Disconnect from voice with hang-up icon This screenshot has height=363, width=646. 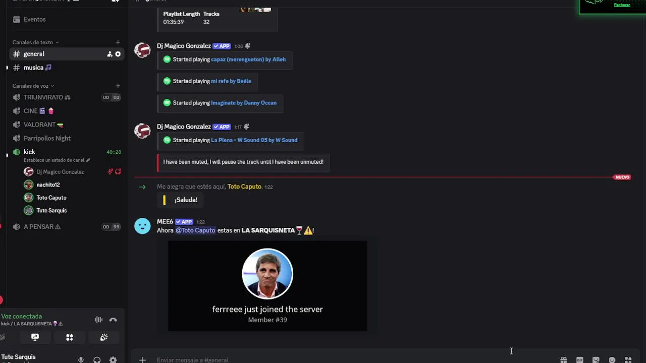(113, 320)
